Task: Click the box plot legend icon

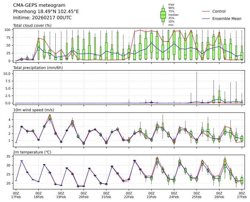Action: (163, 15)
